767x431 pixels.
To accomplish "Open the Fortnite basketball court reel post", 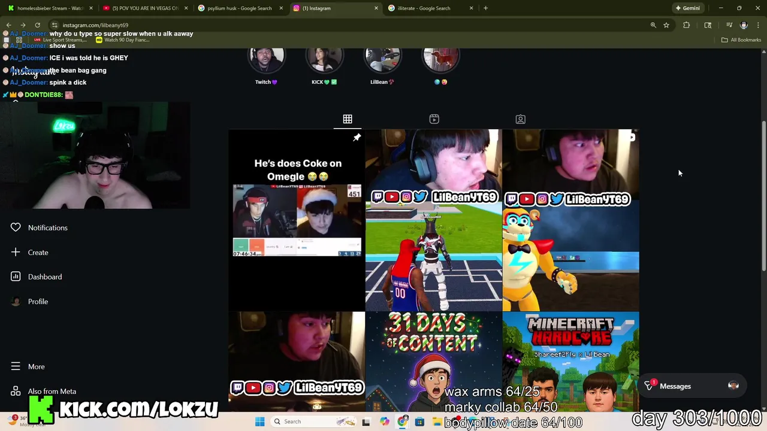I will 434,220.
